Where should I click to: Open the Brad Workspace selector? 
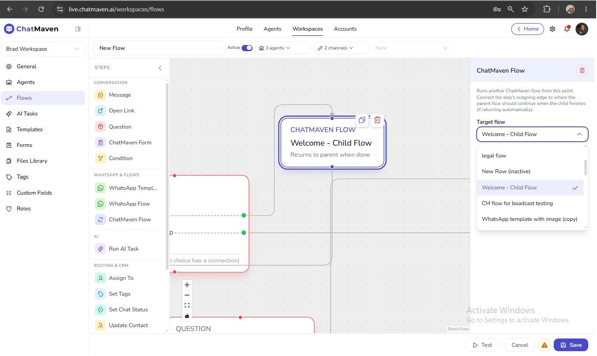tap(43, 49)
